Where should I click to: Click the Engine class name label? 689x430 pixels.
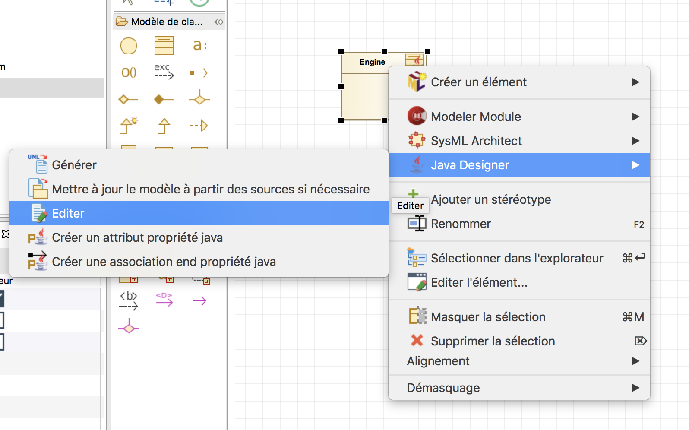coord(372,62)
